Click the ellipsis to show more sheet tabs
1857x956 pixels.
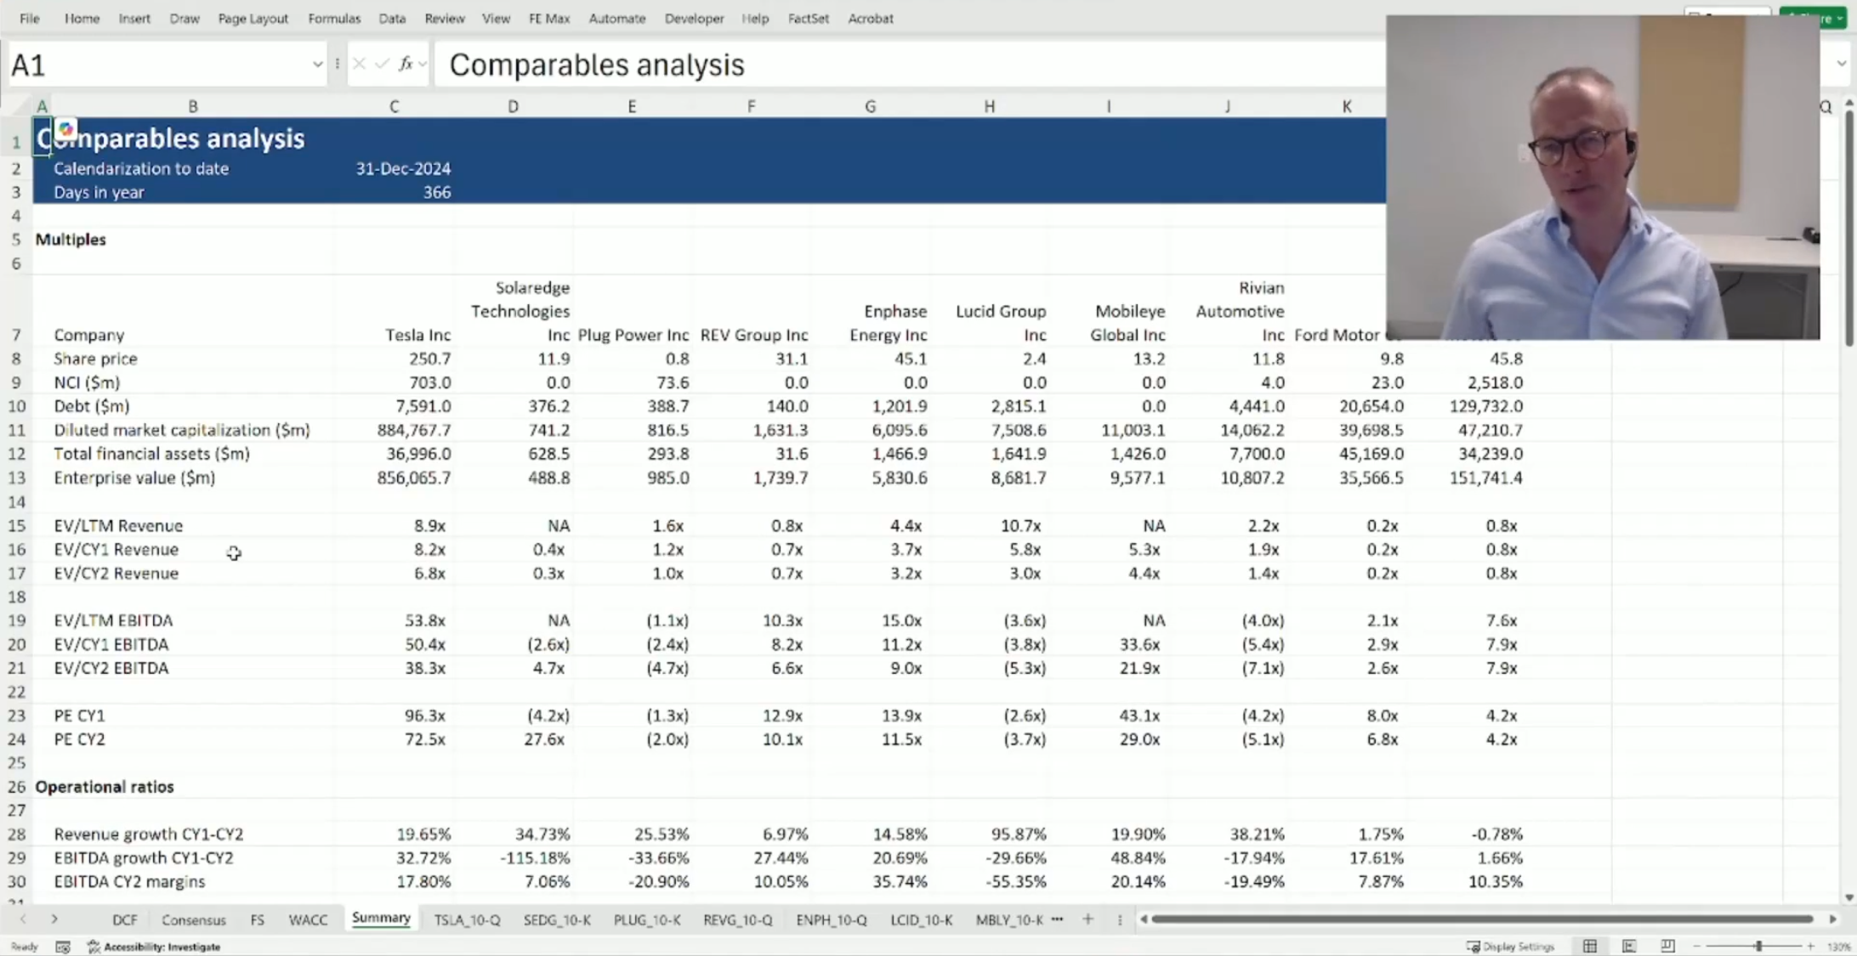(1057, 919)
